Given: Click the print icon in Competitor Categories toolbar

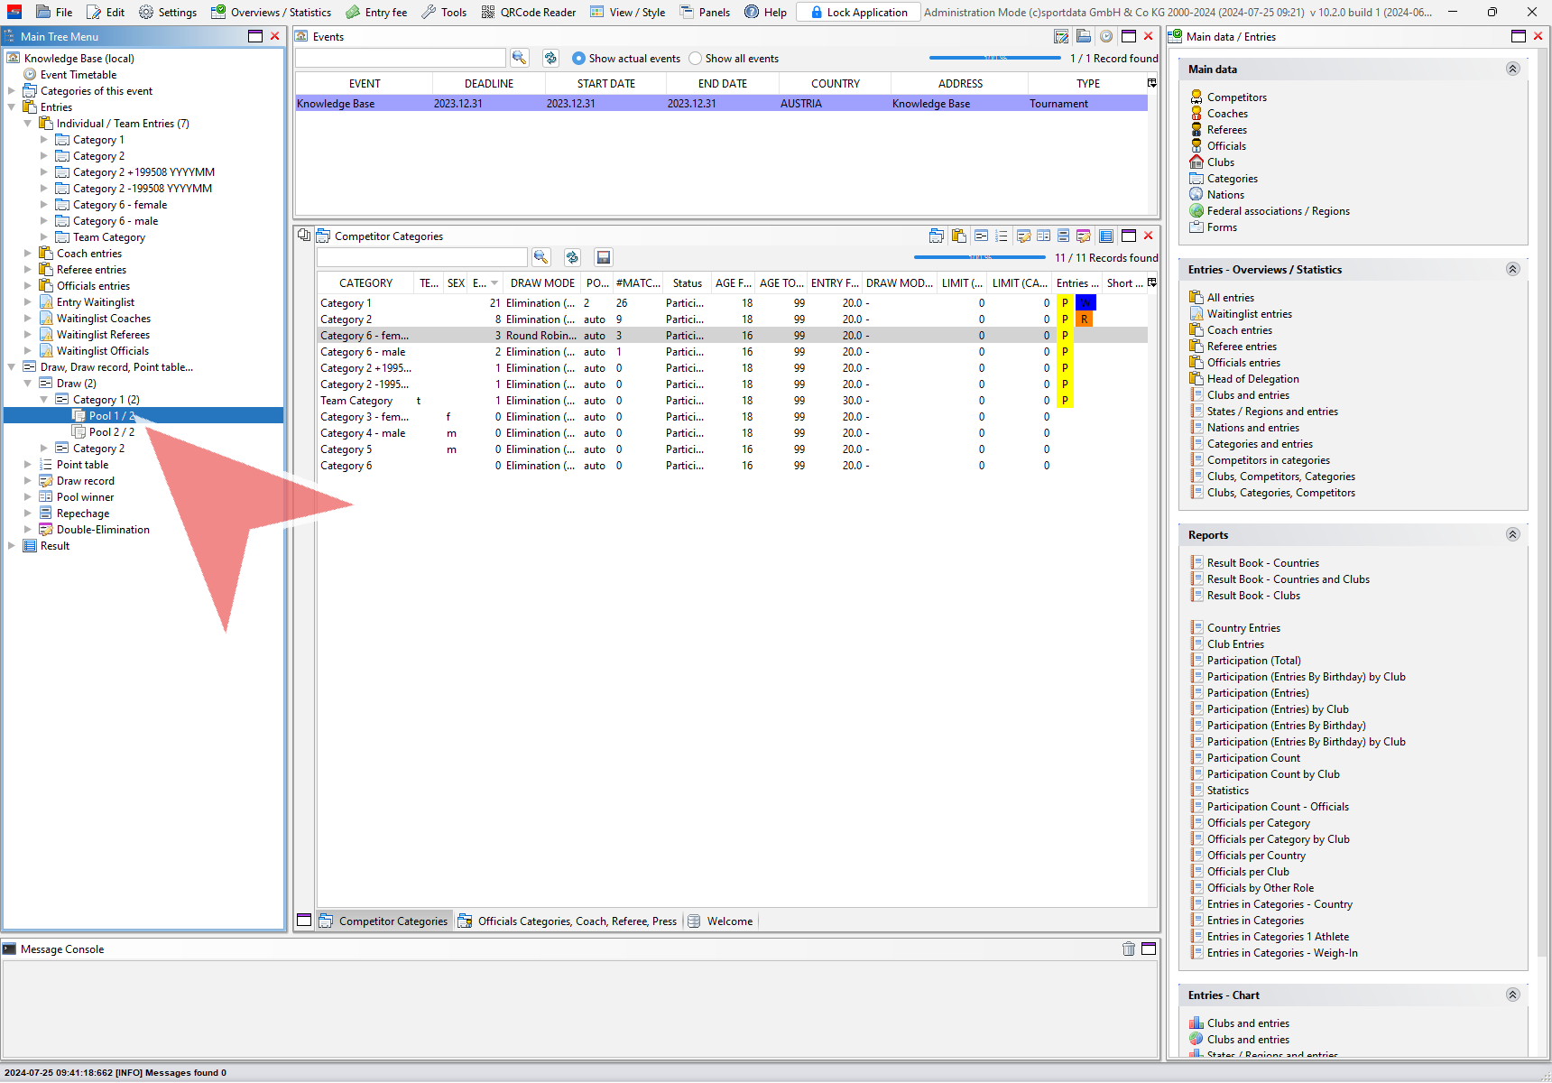Looking at the screenshot, I should tap(937, 236).
